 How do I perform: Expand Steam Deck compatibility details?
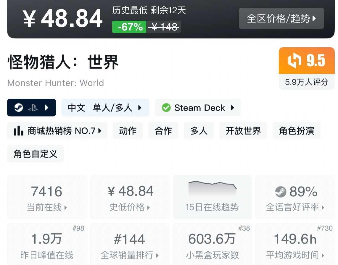pos(198,108)
